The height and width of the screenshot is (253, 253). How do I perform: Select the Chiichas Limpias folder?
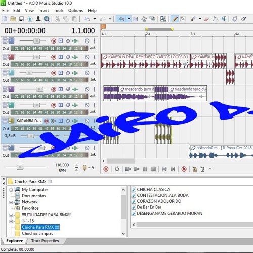click(x=37, y=233)
